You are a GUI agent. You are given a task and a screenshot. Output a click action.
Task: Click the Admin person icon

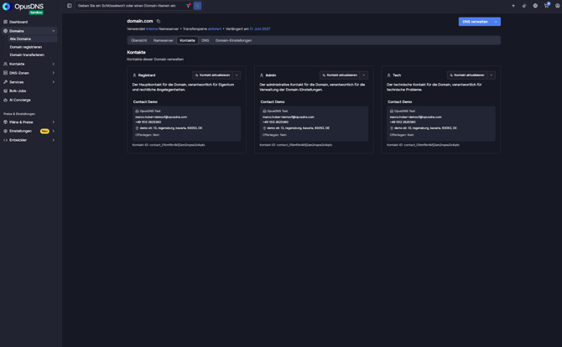coord(262,75)
